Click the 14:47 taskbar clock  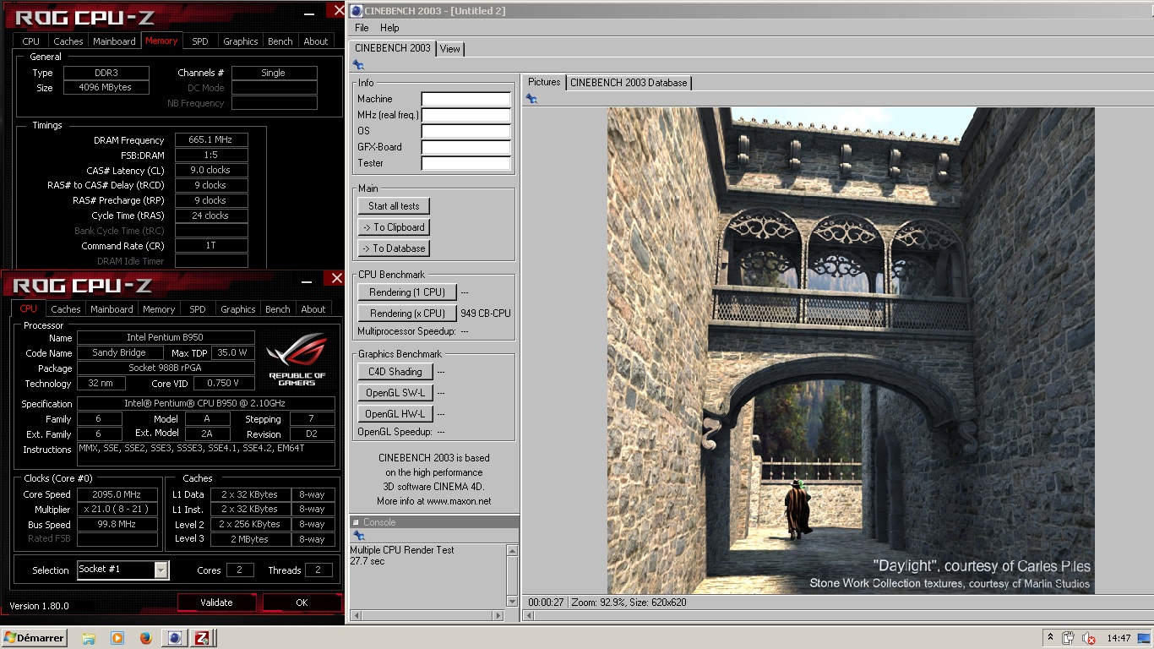tap(1119, 639)
